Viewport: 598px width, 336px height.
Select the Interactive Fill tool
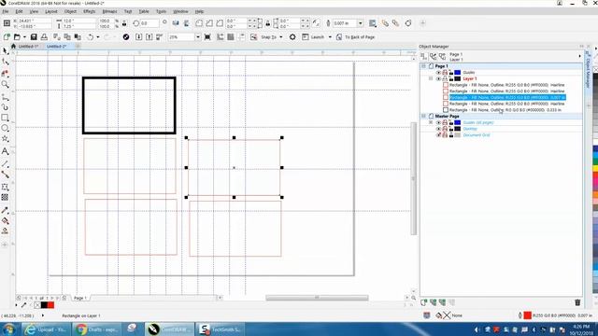click(5, 221)
